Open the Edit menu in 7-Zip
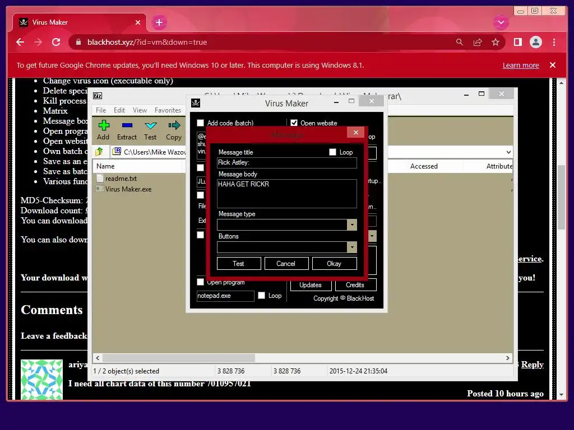This screenshot has width=574, height=430. [119, 110]
